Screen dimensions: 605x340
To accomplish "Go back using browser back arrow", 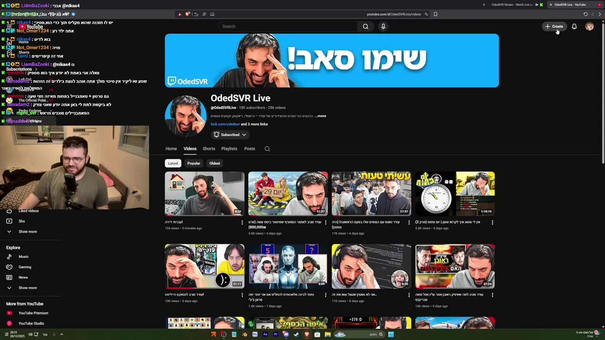I will 600,14.
